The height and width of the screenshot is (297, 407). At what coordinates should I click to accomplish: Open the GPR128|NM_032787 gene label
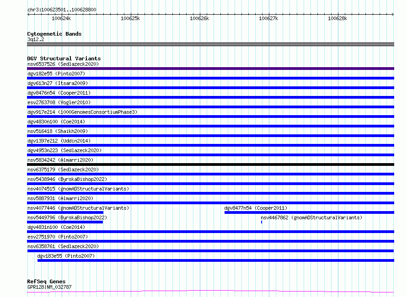point(49,287)
